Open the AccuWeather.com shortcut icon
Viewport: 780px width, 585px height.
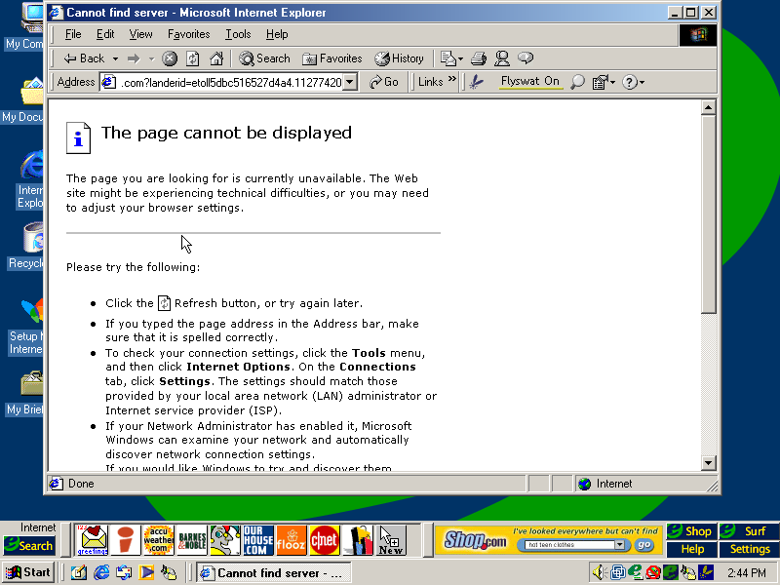pyautogui.click(x=157, y=539)
